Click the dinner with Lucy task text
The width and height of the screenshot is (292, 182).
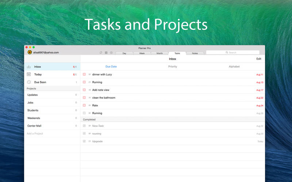(x=102, y=75)
